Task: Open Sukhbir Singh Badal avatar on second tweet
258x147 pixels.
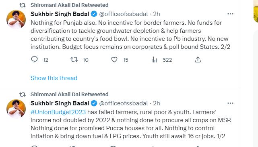Action: pos(16,109)
